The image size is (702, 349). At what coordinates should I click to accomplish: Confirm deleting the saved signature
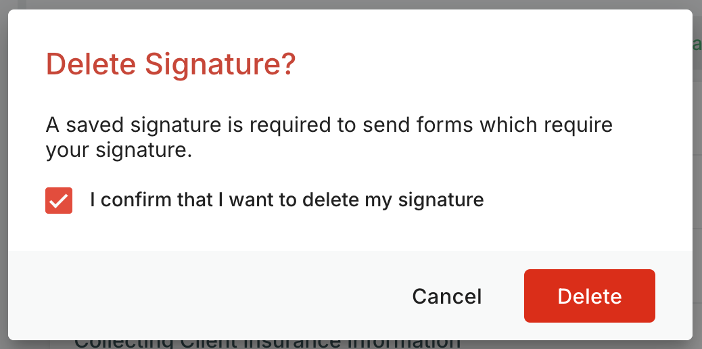click(x=589, y=296)
